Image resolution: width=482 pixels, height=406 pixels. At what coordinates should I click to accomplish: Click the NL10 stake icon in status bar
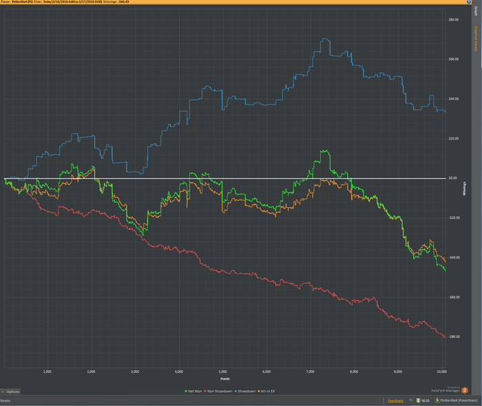pyautogui.click(x=418, y=400)
